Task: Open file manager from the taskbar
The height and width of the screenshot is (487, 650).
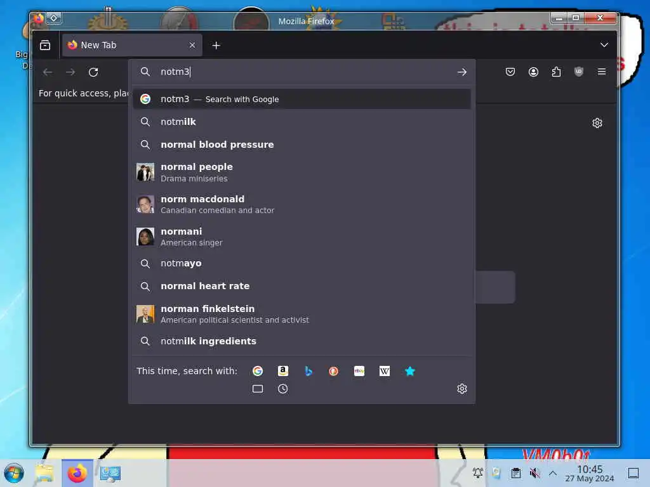Action: tap(45, 473)
